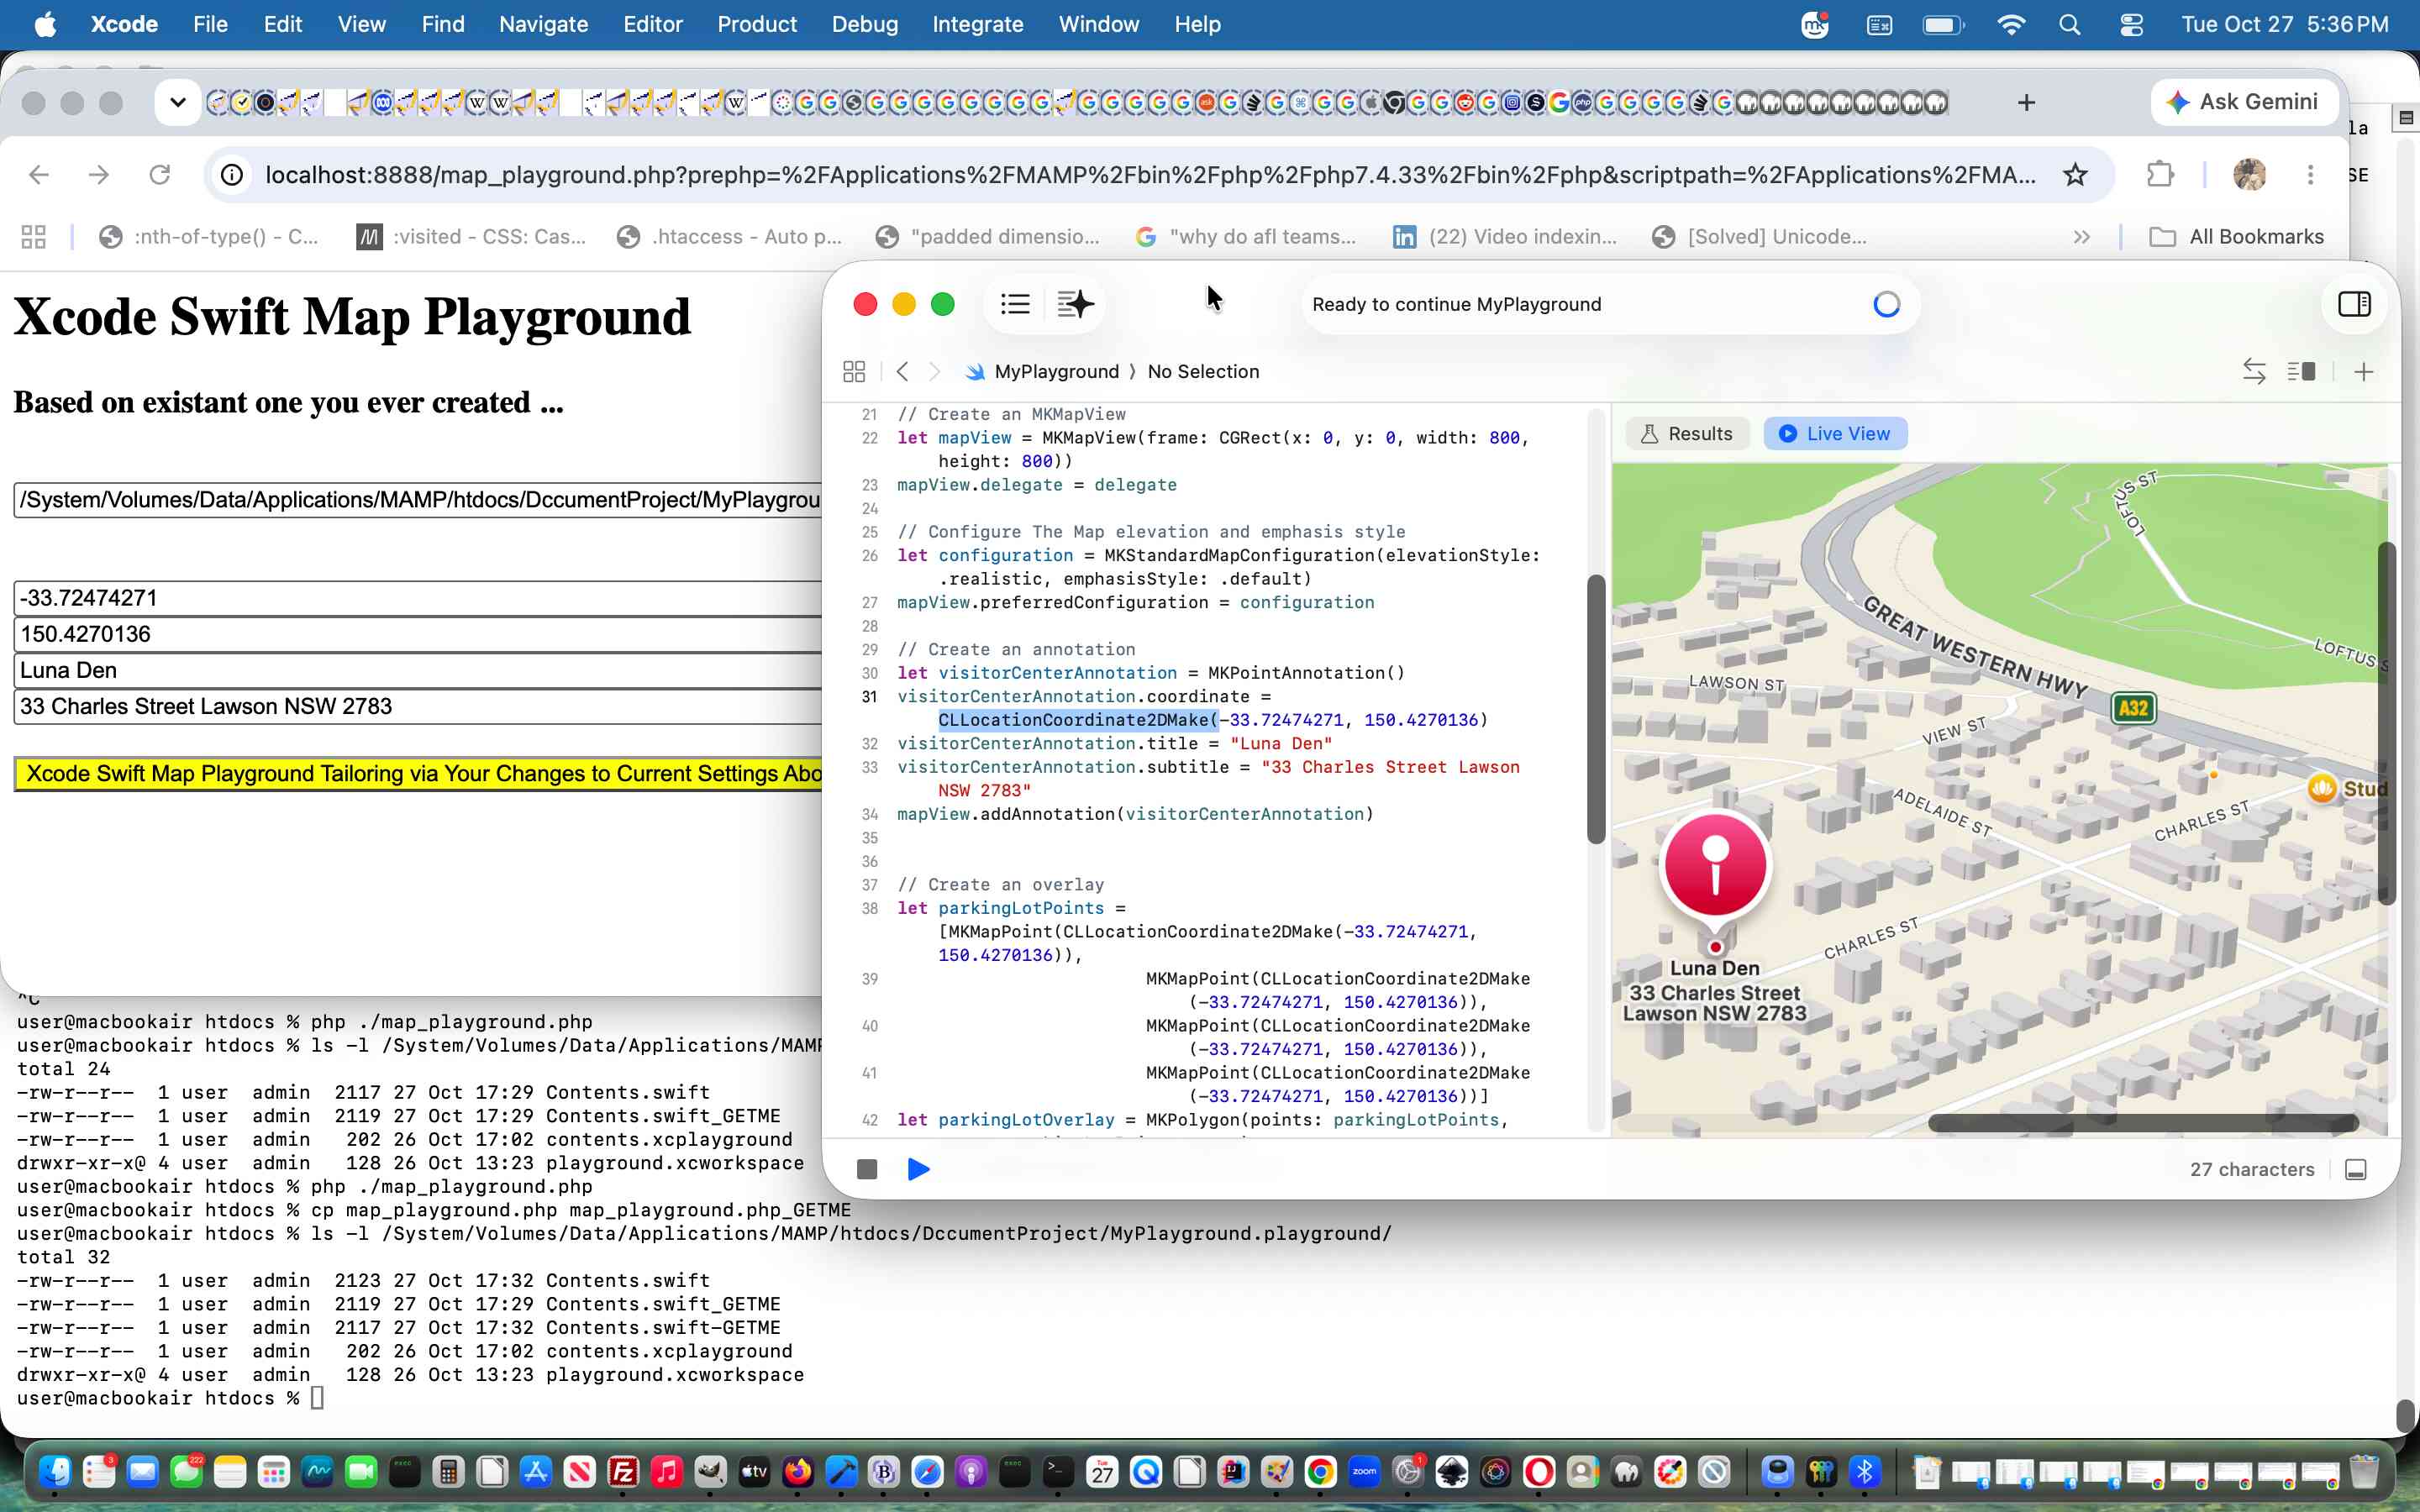Open the Debug menu
2420x1512 pixels.
[864, 24]
